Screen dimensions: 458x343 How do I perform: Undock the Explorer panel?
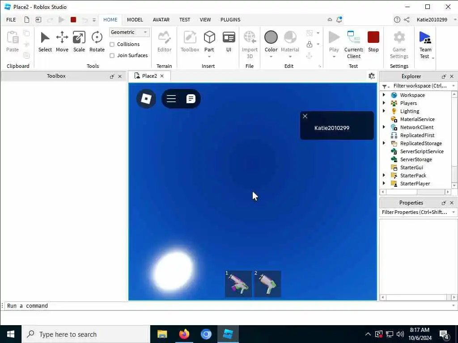pos(444,76)
